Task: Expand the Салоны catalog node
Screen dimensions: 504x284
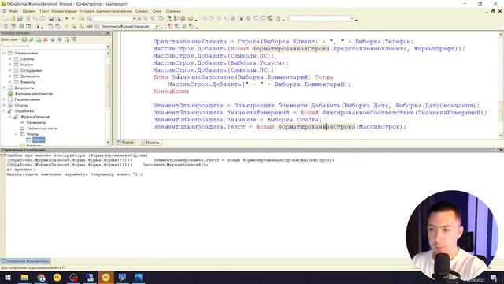Action: [x=9, y=59]
